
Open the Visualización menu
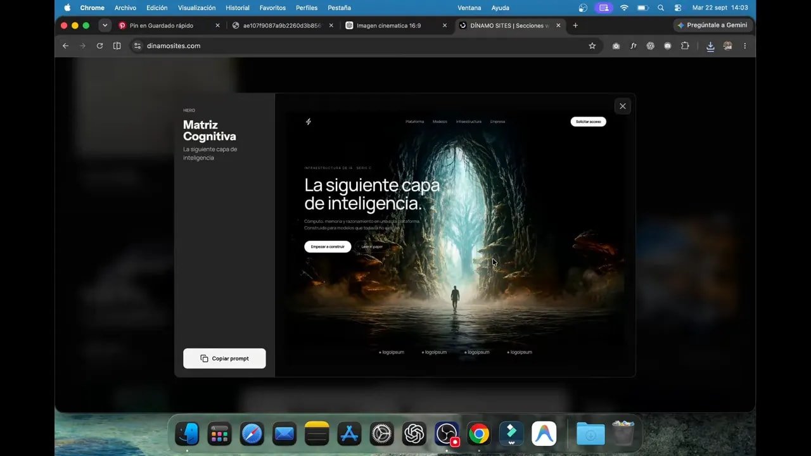196,8
